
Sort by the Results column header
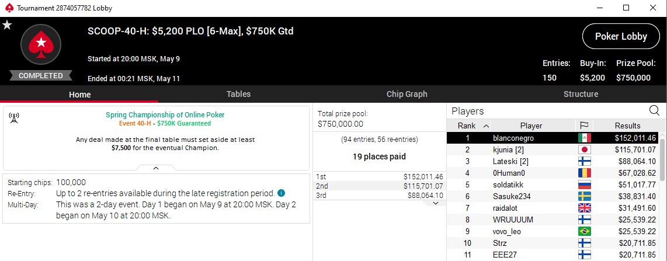click(627, 126)
